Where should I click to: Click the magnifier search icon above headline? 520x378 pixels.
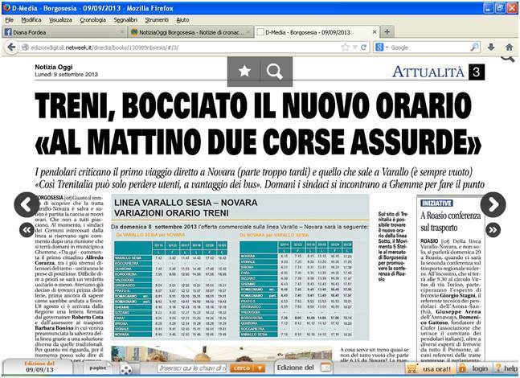[x=274, y=72]
